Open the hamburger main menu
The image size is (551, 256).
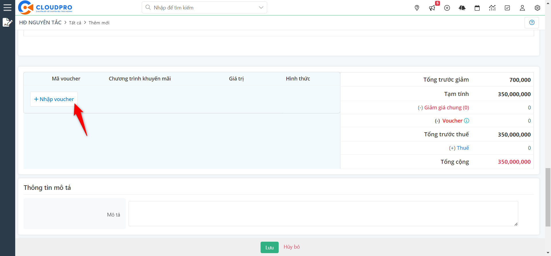tap(7, 7)
